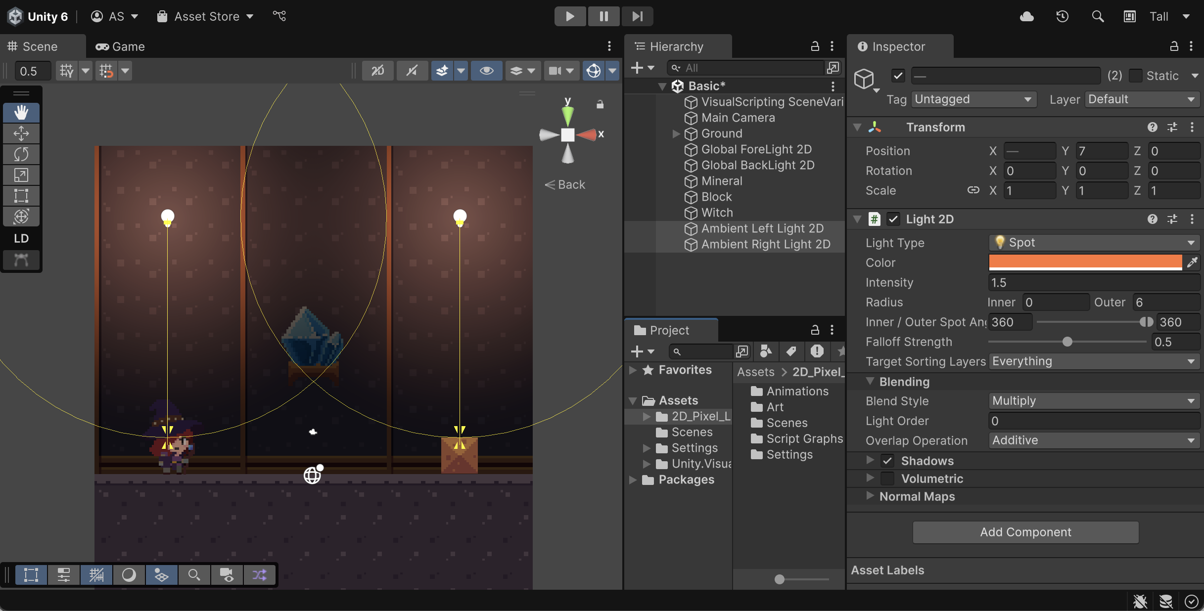1204x611 pixels.
Task: Click the Intensity input field
Action: tap(1093, 282)
